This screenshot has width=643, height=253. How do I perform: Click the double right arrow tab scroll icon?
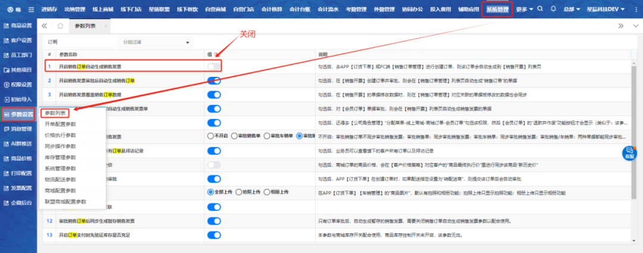(x=620, y=26)
